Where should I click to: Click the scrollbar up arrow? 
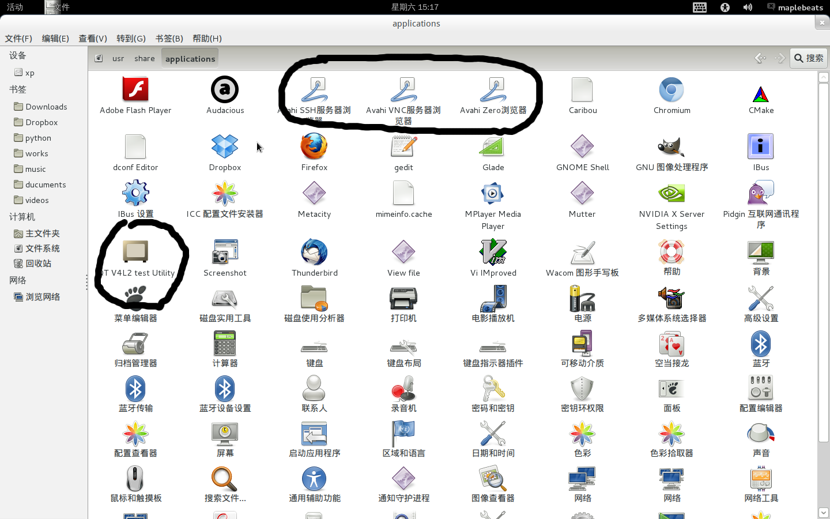(x=823, y=77)
